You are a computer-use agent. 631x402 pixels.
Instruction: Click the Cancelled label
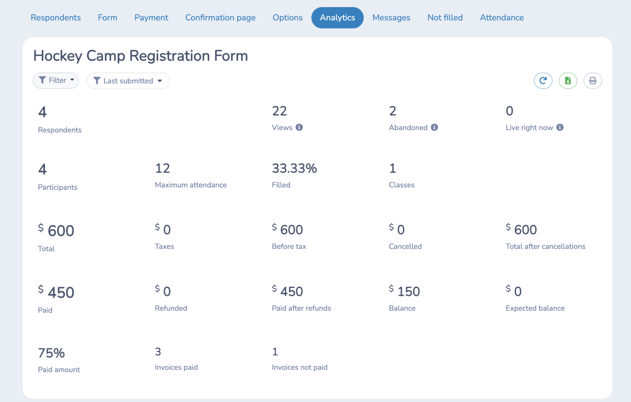405,246
